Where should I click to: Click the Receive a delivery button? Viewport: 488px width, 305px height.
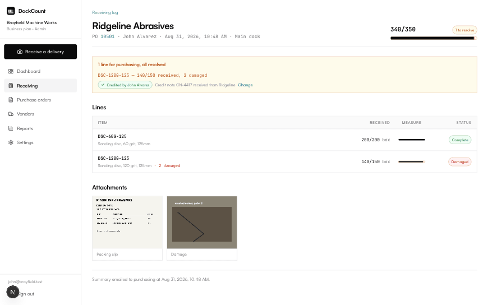point(40,52)
